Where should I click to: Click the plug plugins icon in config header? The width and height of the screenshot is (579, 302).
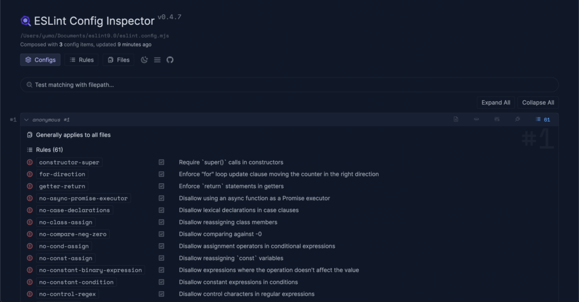click(x=517, y=119)
